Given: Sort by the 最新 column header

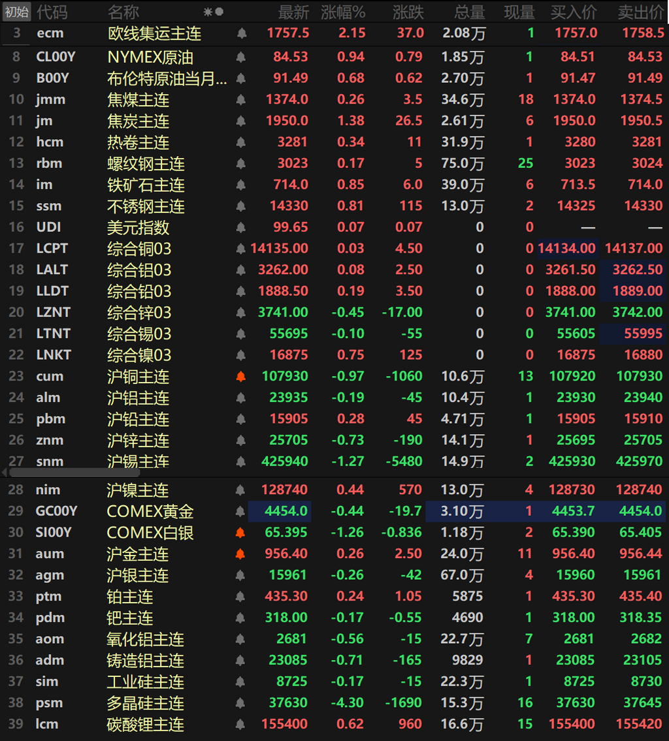Looking at the screenshot, I should (x=293, y=12).
